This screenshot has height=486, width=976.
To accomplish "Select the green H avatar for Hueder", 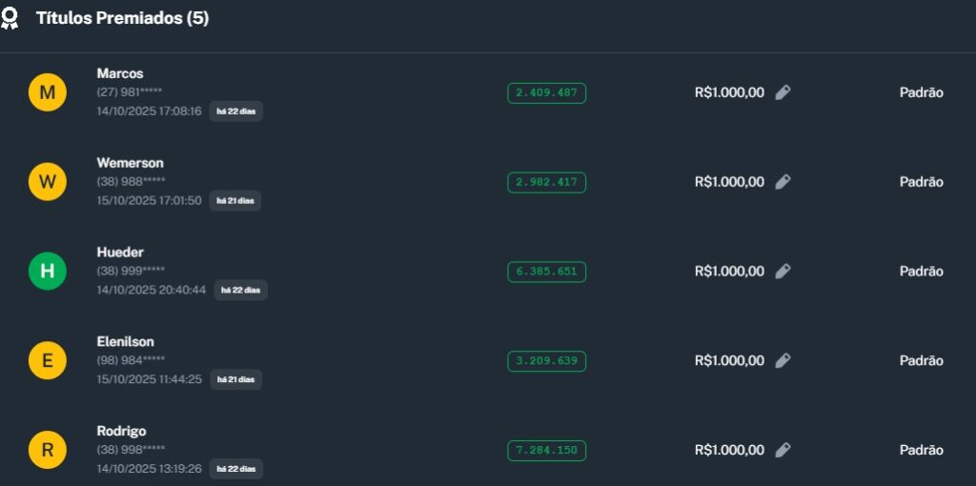I will pyautogui.click(x=48, y=272).
